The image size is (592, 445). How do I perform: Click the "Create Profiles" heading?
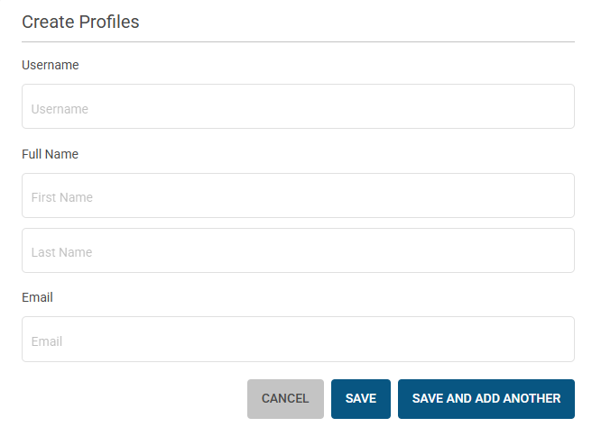(80, 22)
